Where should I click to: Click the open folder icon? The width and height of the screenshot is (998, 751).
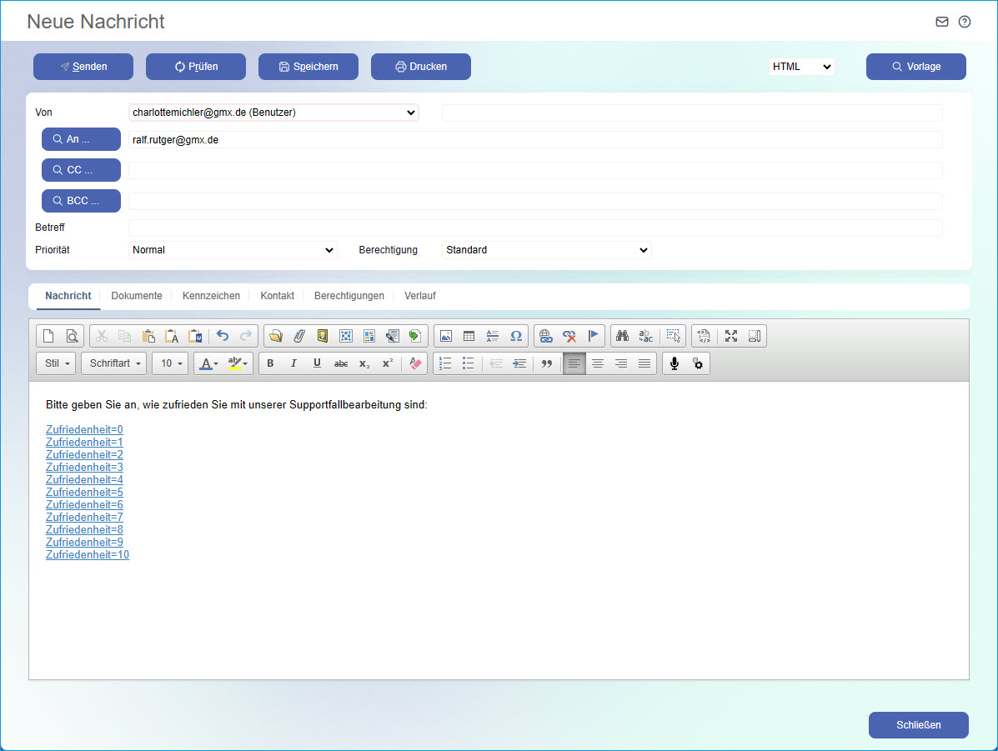(x=276, y=336)
